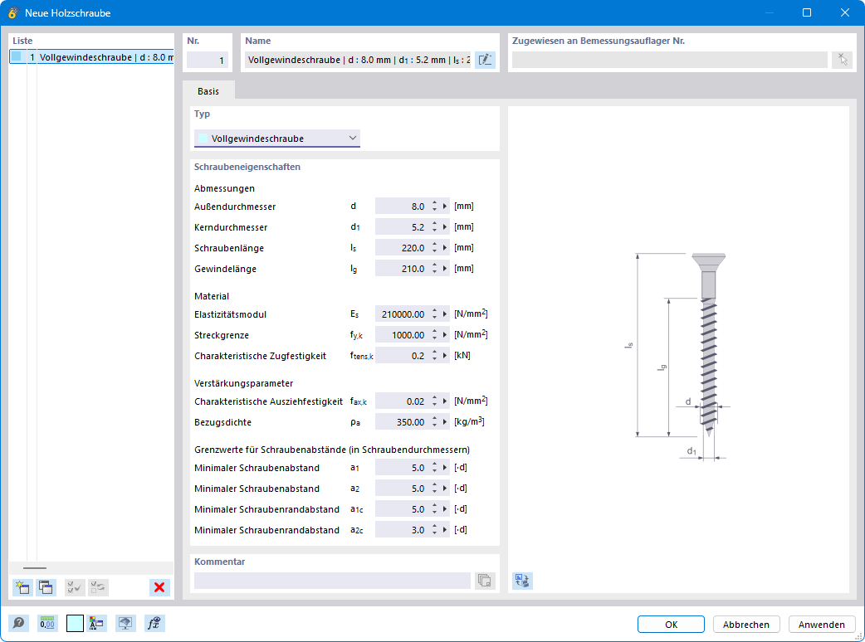Open arrow menu for Schraubenlänge
Viewport: 865px width, 642px height.
tap(445, 248)
